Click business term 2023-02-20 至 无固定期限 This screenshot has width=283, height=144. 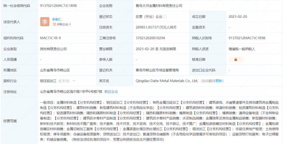click(156, 49)
